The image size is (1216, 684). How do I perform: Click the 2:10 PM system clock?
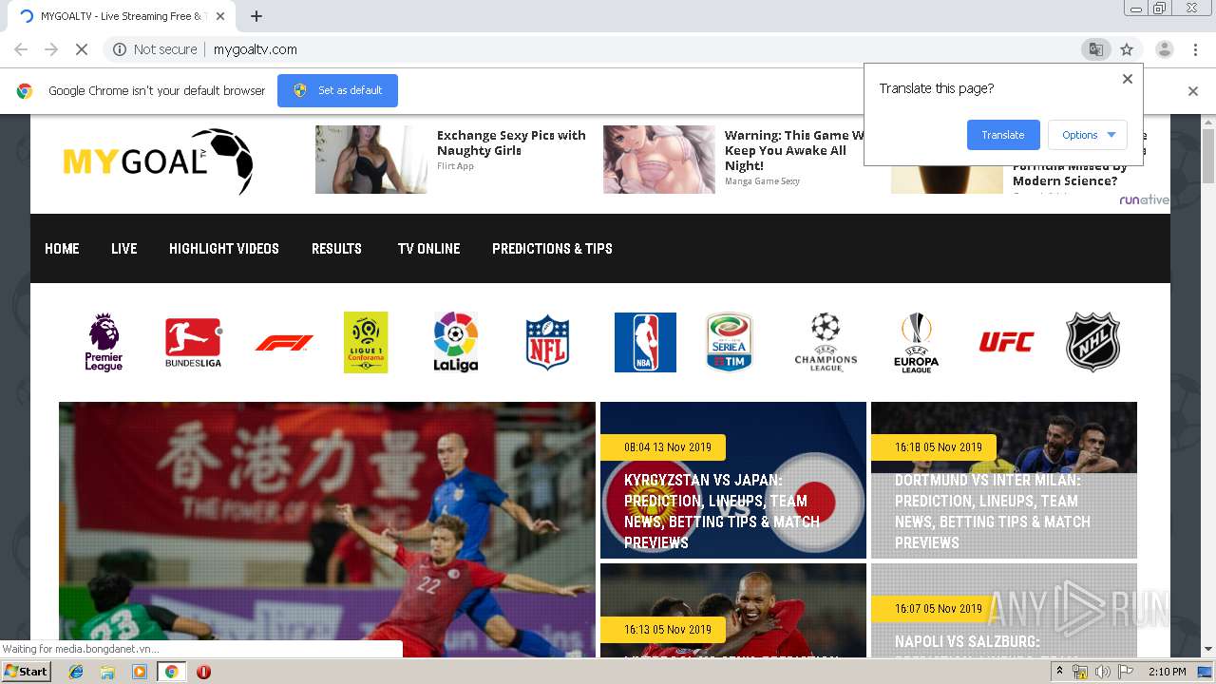click(x=1166, y=672)
